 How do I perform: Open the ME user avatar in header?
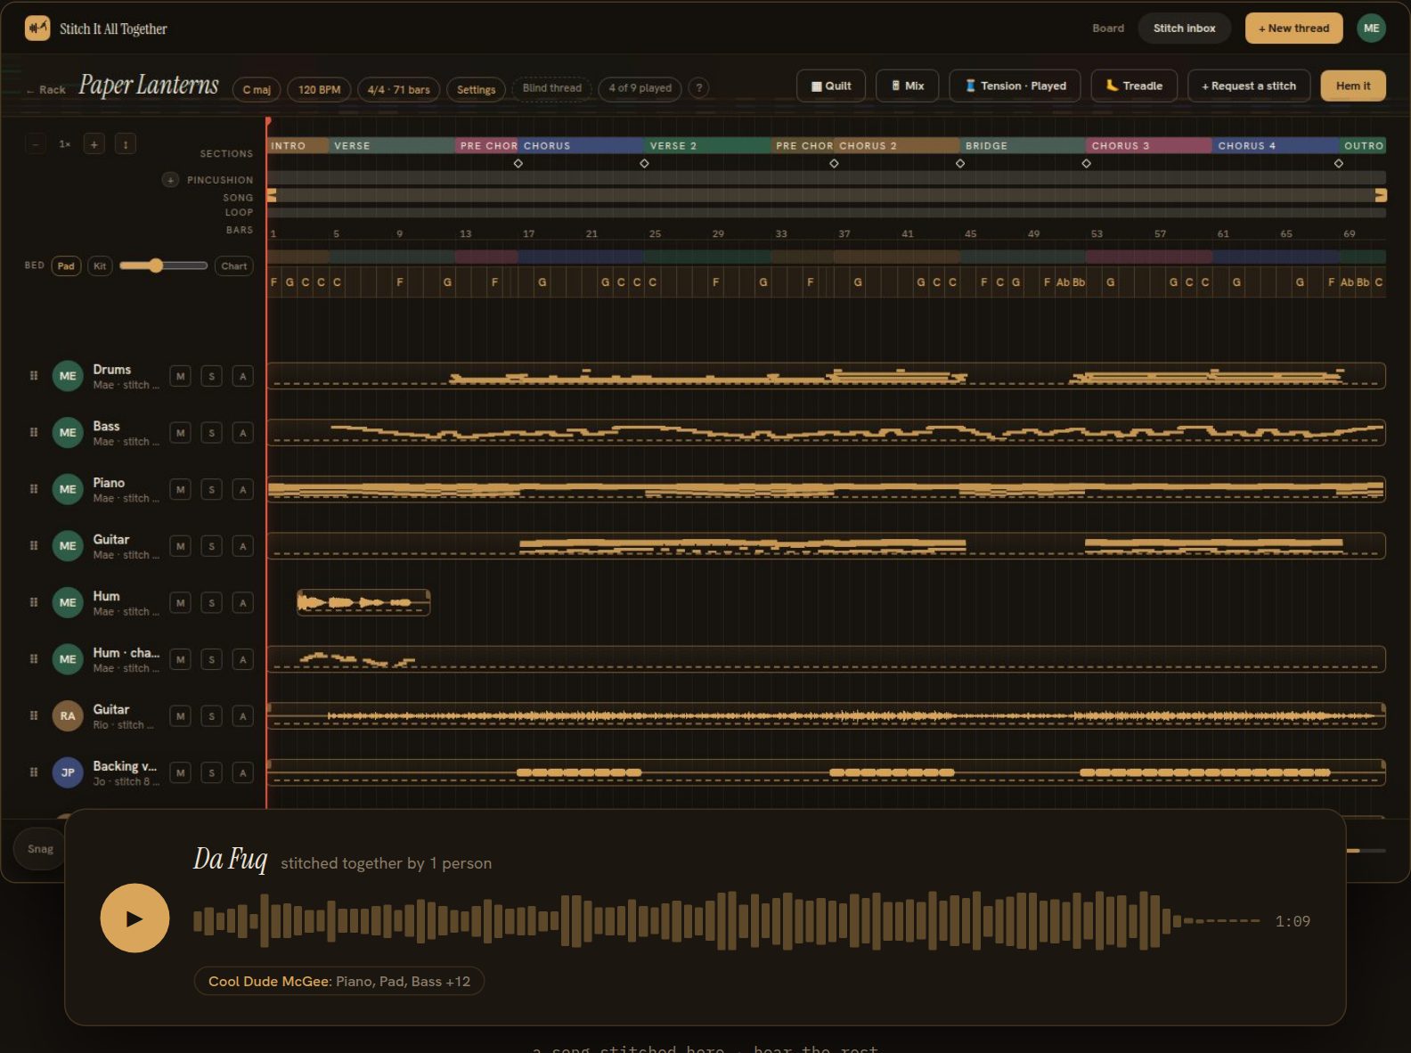[1371, 29]
